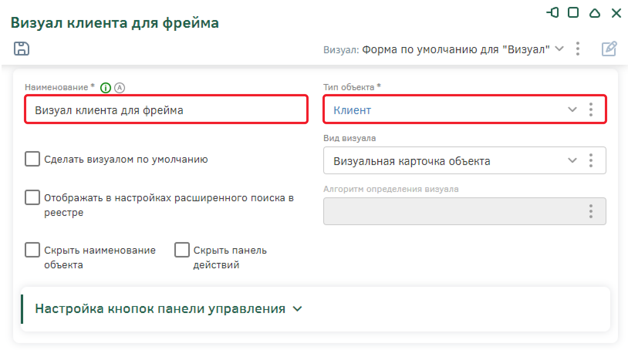Click the Наименование text input field
Viewport: 628px width, 350px height.
[166, 110]
